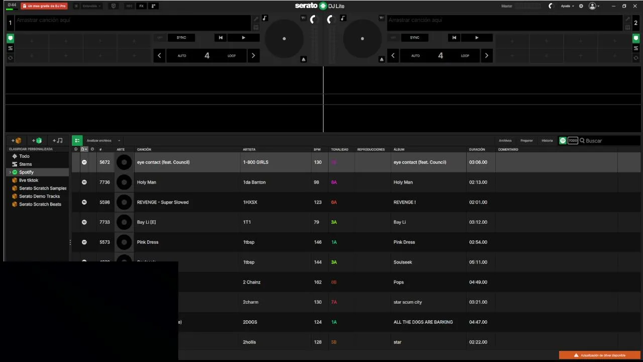This screenshot has height=362, width=643.
Task: Toggle the Spotify search filter icon
Action: 563,141
